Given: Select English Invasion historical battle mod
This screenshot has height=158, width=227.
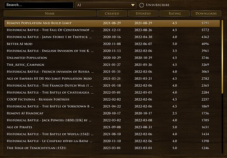Looking at the screenshot, I should [112, 51].
